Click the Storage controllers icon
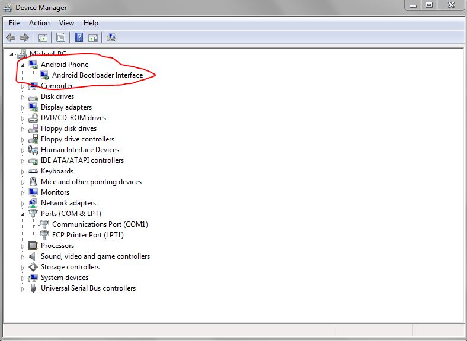 pyautogui.click(x=33, y=267)
